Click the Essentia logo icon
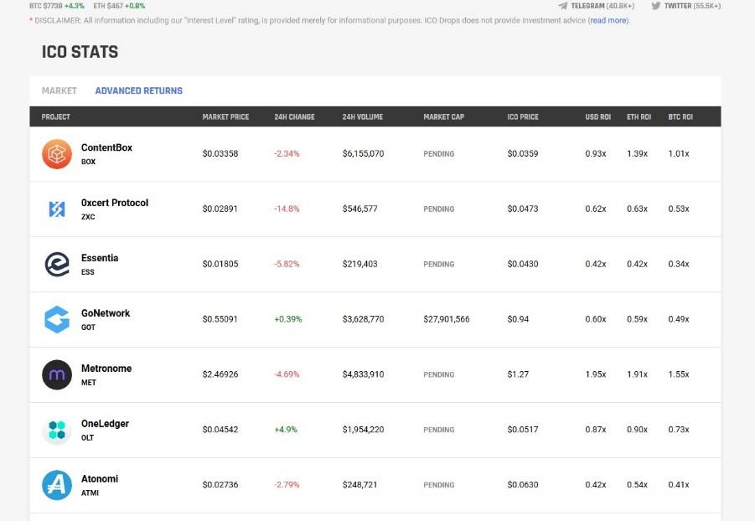755x521 pixels. (x=57, y=265)
